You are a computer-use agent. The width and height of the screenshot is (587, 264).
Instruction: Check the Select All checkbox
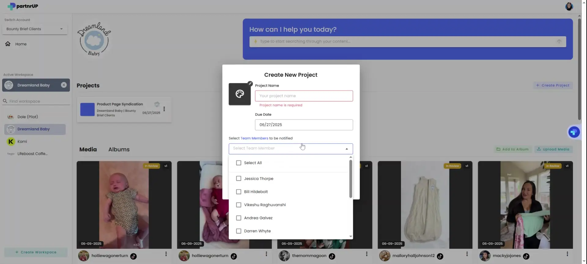[x=238, y=163]
